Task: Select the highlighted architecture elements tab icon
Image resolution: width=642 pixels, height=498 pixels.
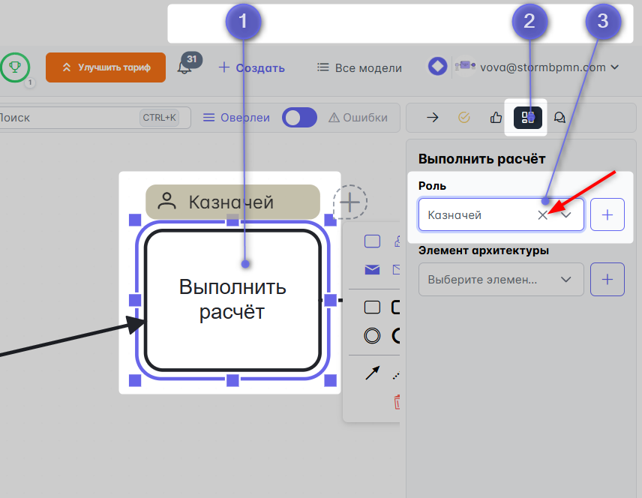Action: pos(527,117)
